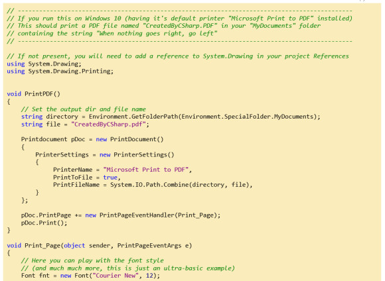Click the string literal "CreatedByCSharp.pdf"

108,124
